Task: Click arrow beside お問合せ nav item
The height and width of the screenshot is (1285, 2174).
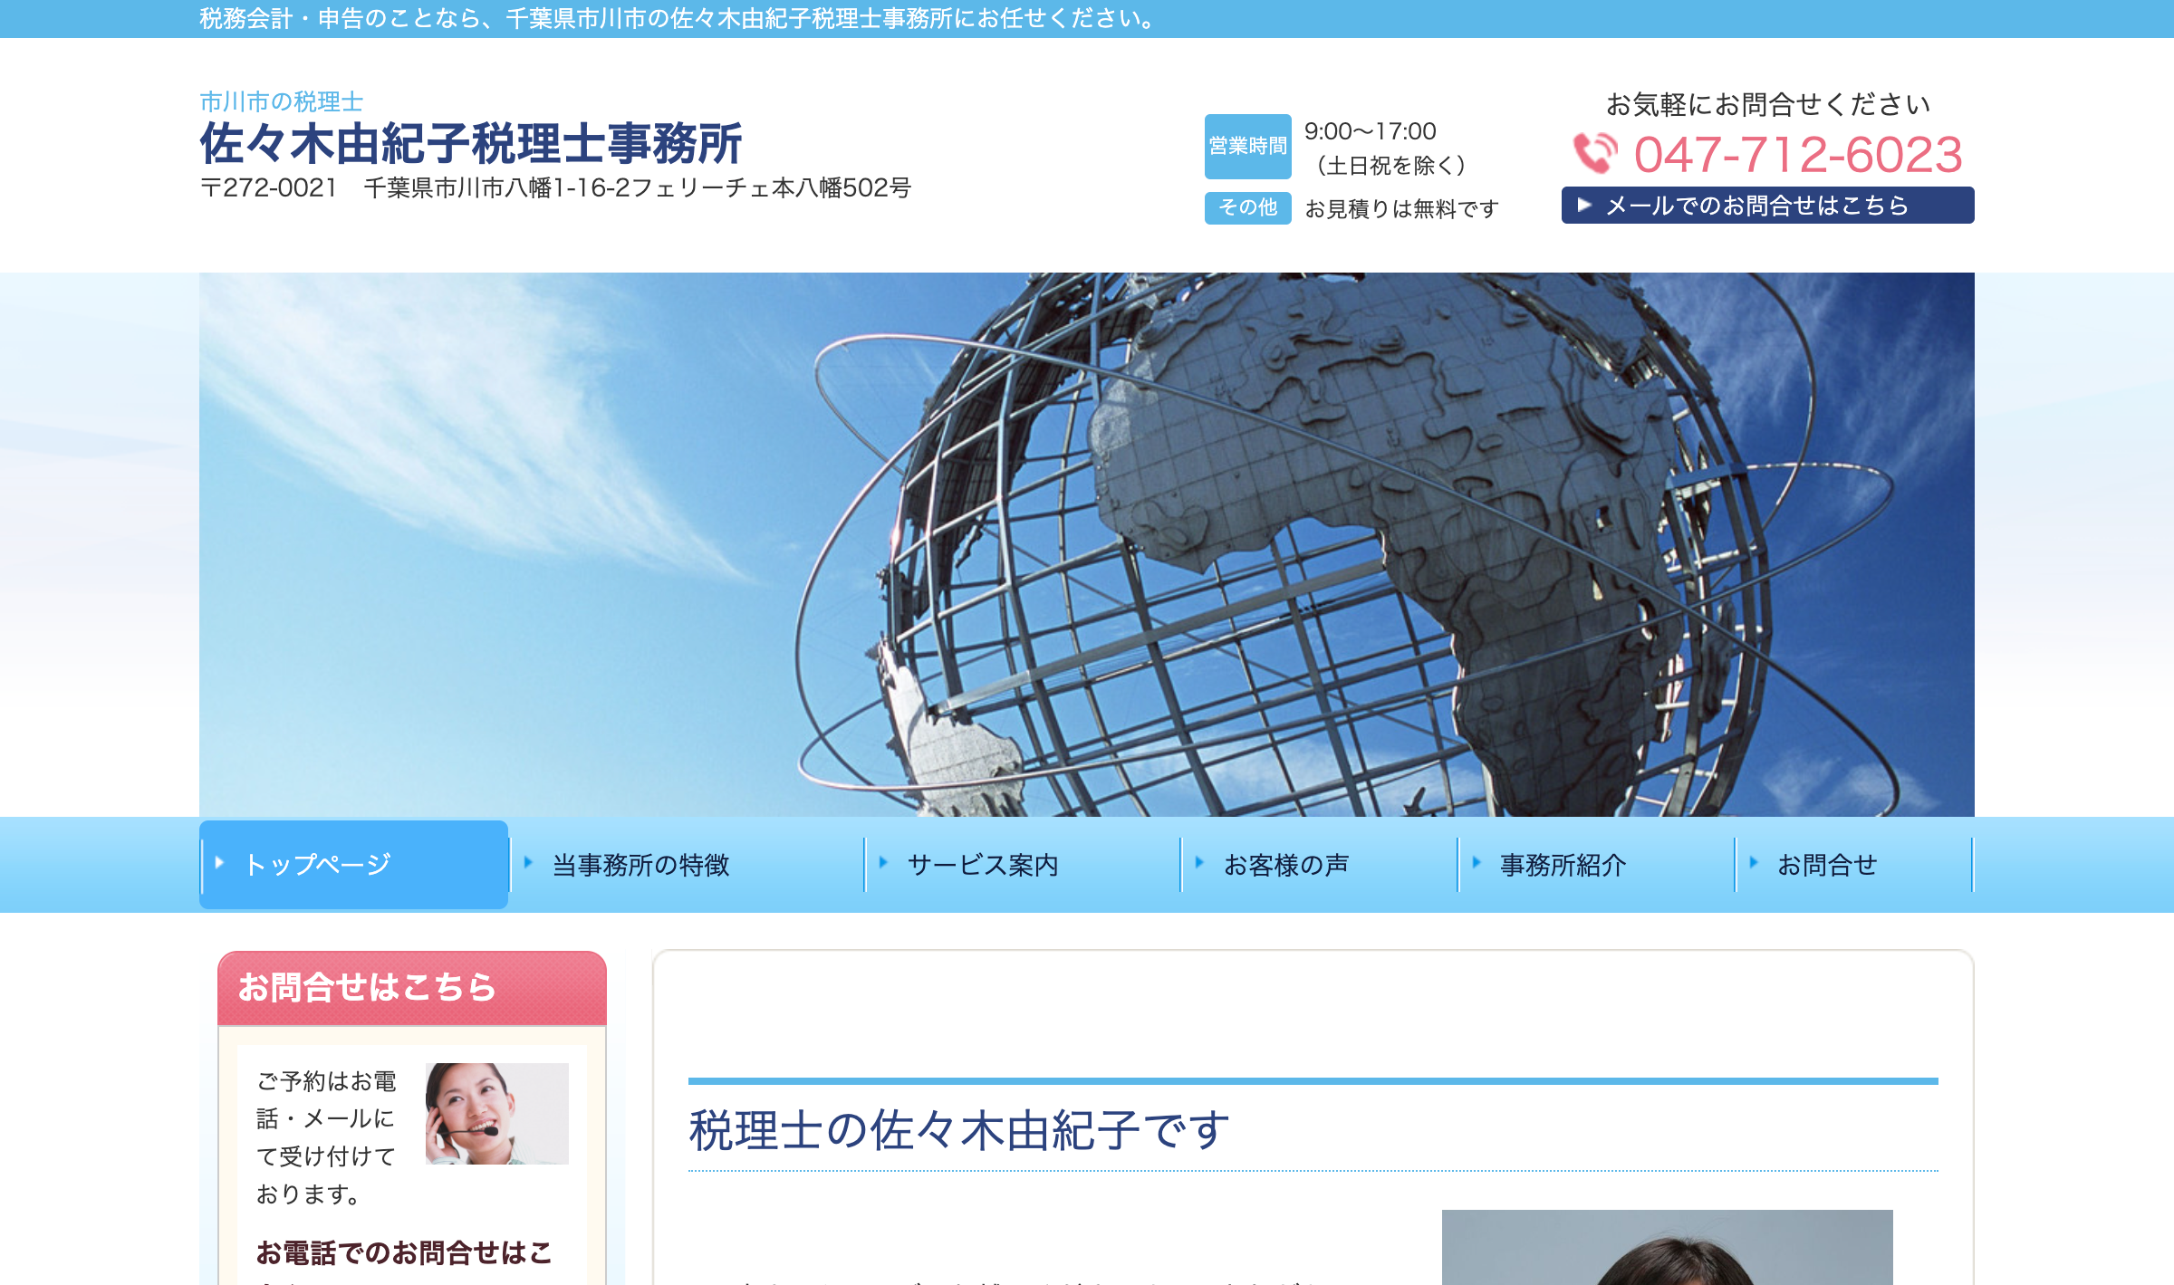Action: [1754, 863]
